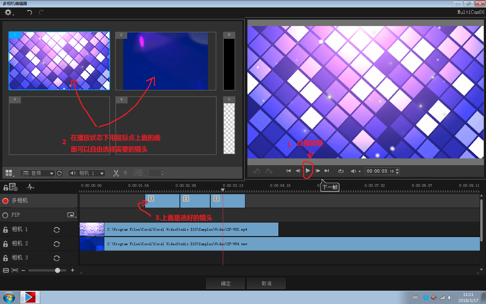Click the scissors split clip tool

pos(116,173)
